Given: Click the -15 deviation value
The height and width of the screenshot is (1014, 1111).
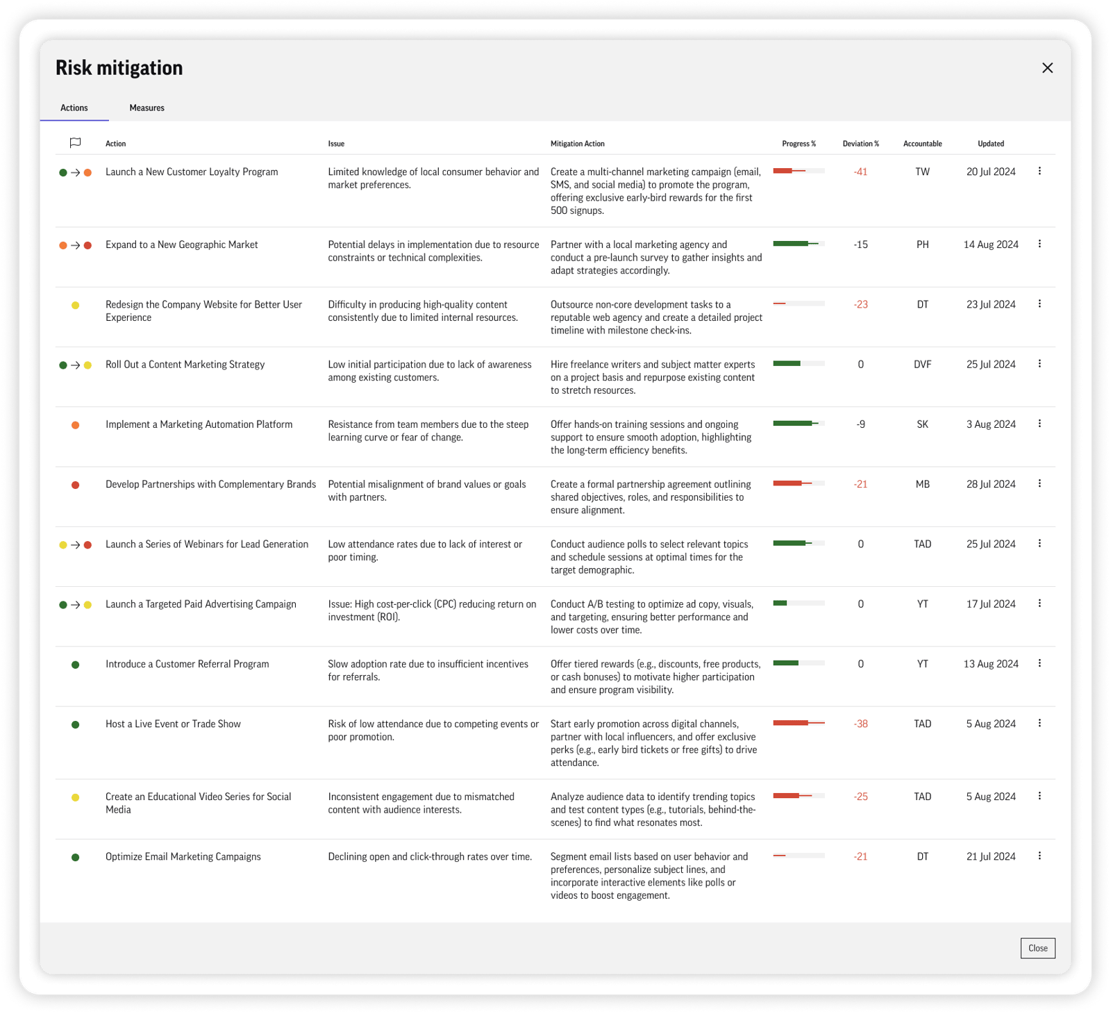Looking at the screenshot, I should pyautogui.click(x=860, y=245).
